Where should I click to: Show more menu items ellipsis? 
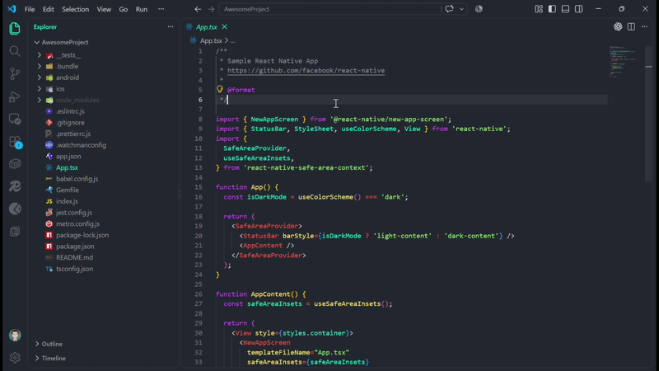pos(161,9)
